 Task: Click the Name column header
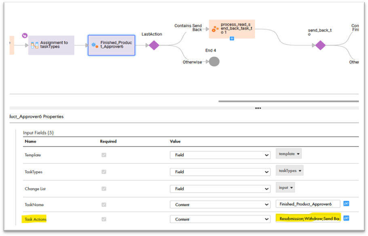[x=30, y=141]
